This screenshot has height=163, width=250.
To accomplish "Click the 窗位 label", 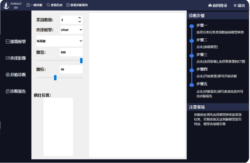I will [41, 69].
